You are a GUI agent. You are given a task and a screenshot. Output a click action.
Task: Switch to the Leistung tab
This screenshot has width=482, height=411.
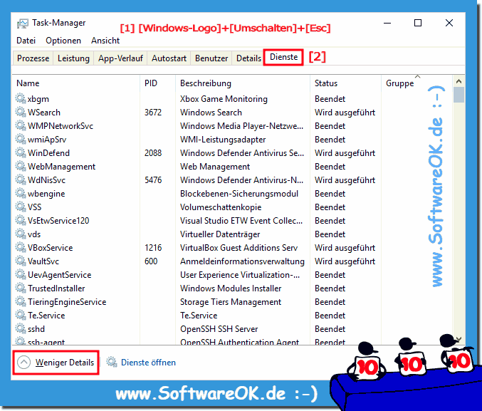[73, 58]
